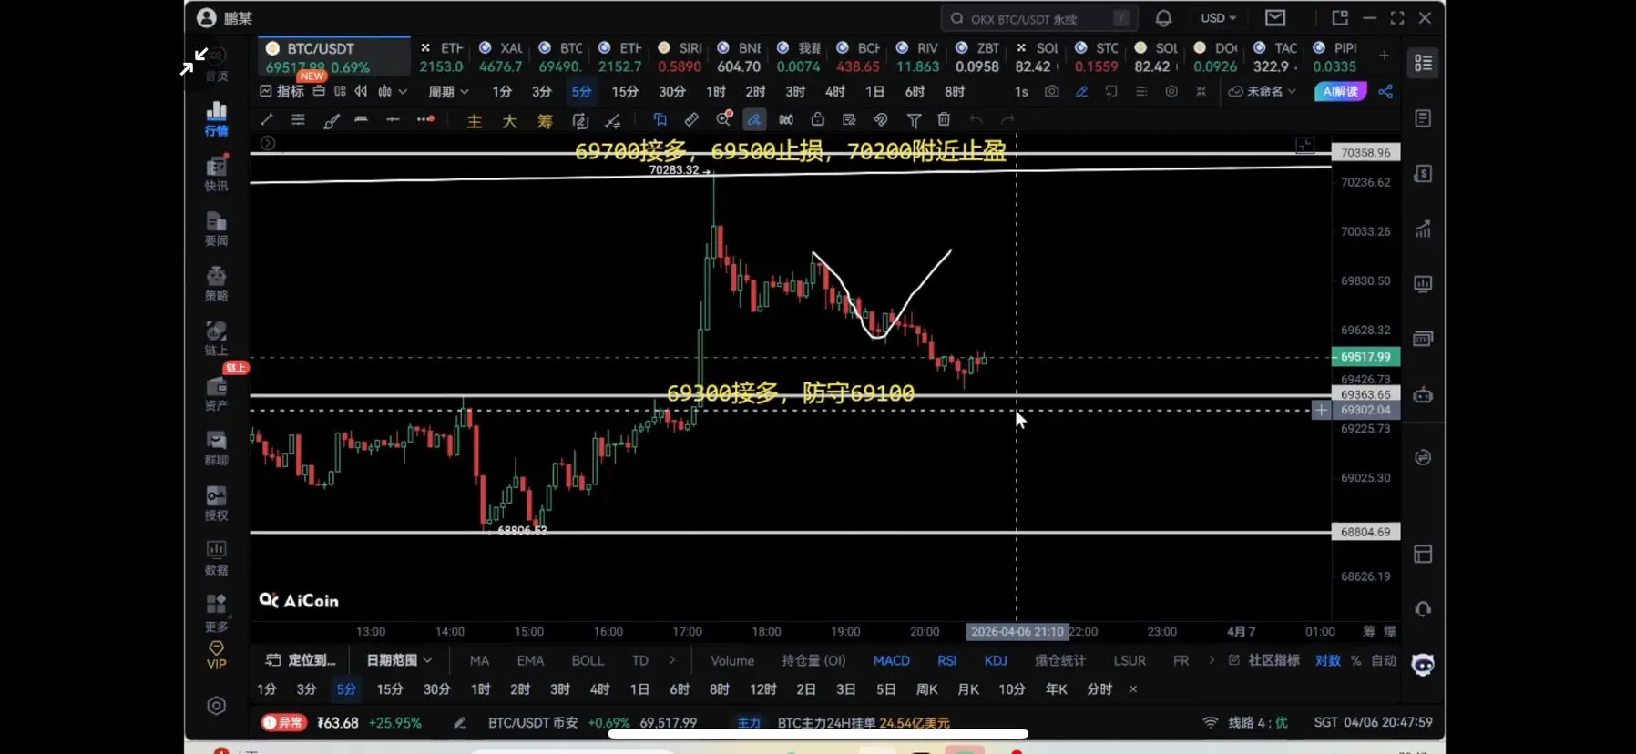
Task: Click the filter funnel icon in toolbar
Action: click(x=914, y=119)
